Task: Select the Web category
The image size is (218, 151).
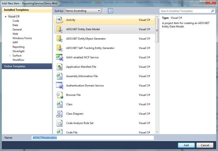Action: (15, 34)
